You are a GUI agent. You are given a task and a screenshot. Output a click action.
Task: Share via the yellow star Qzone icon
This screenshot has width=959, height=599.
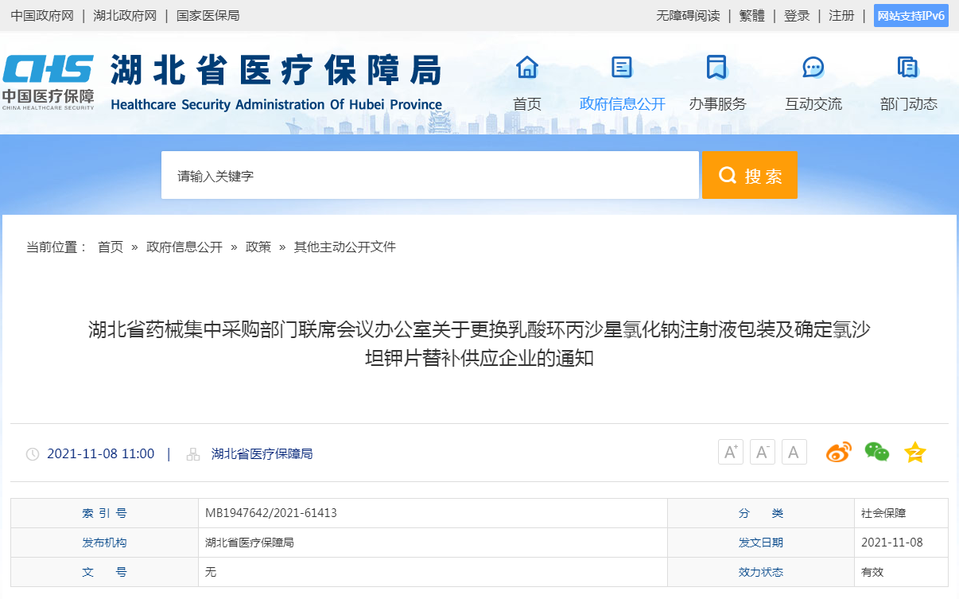pos(915,452)
